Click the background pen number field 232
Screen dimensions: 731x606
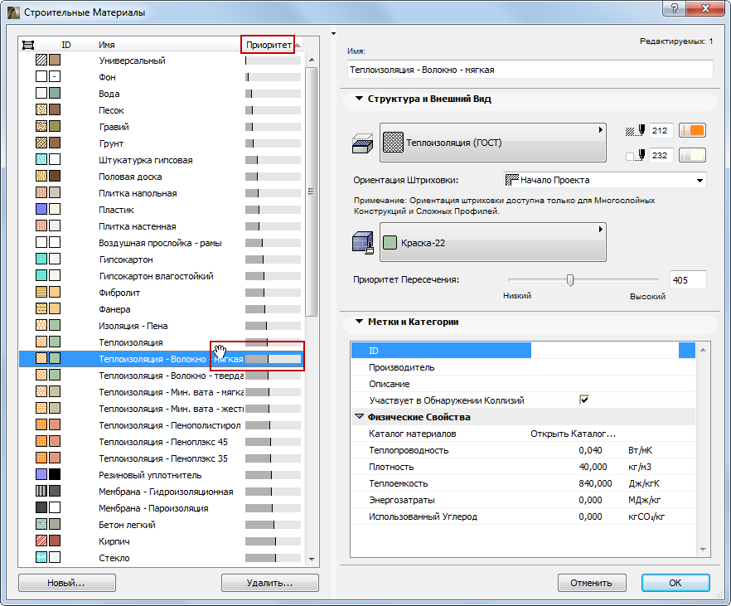pos(661,155)
